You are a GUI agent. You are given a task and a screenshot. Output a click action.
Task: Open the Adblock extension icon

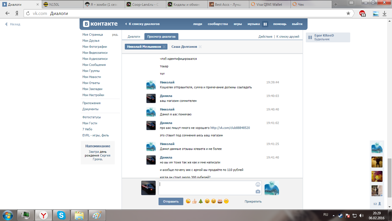[363, 14]
